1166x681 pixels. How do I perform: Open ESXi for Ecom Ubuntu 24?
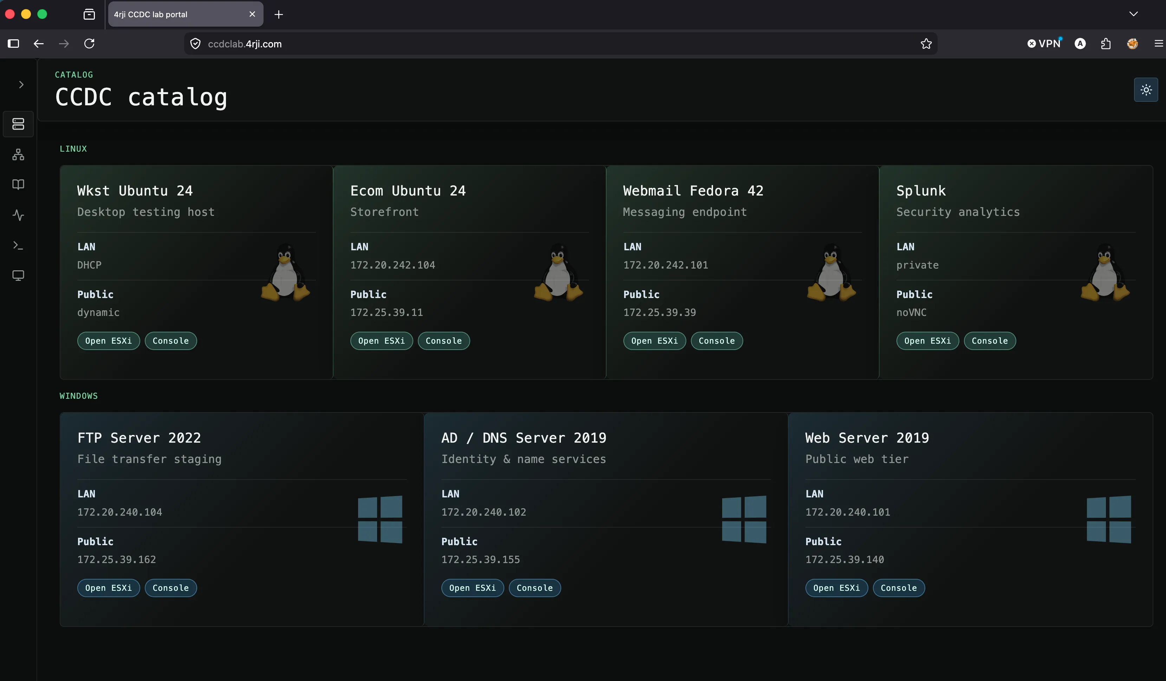(x=381, y=341)
